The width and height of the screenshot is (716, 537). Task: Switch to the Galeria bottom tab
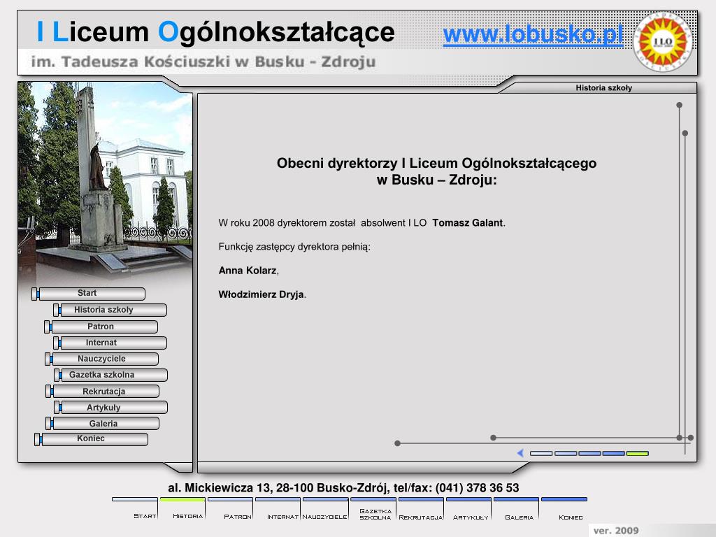pyautogui.click(x=517, y=509)
